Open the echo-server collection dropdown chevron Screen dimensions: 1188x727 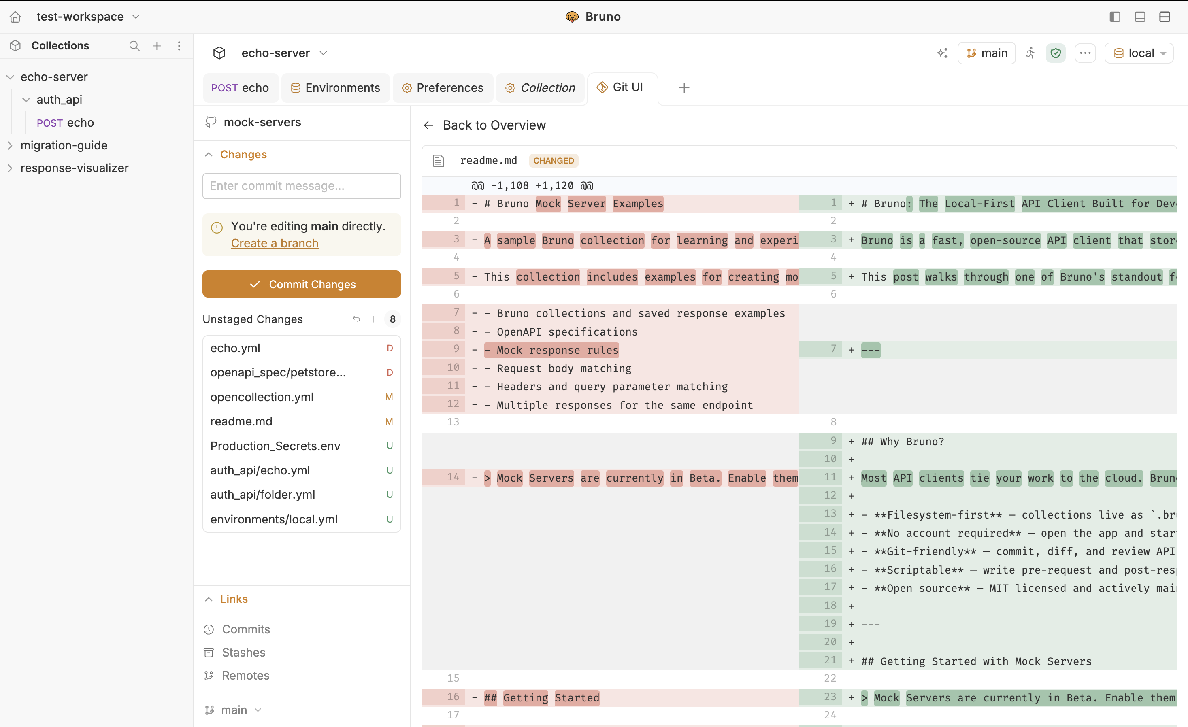point(324,53)
